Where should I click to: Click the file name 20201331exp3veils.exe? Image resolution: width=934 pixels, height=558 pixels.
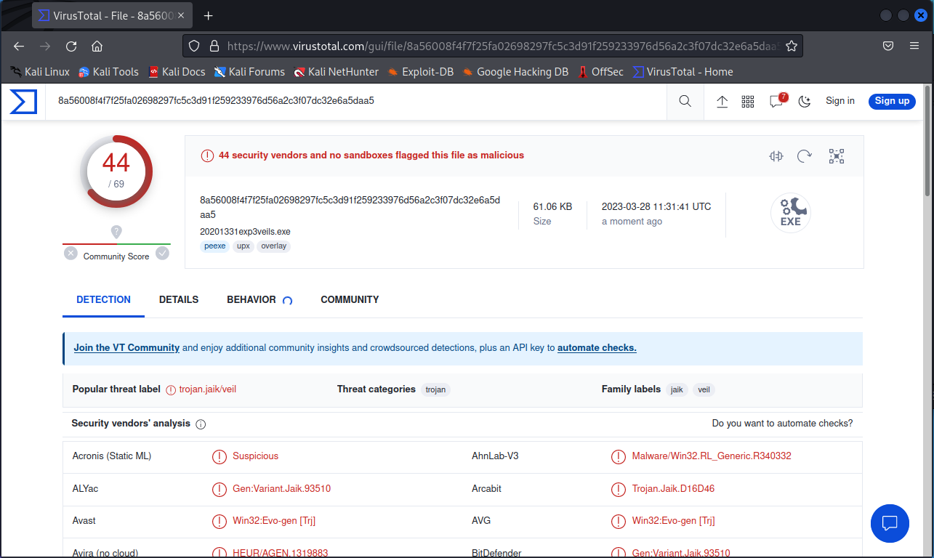click(245, 232)
